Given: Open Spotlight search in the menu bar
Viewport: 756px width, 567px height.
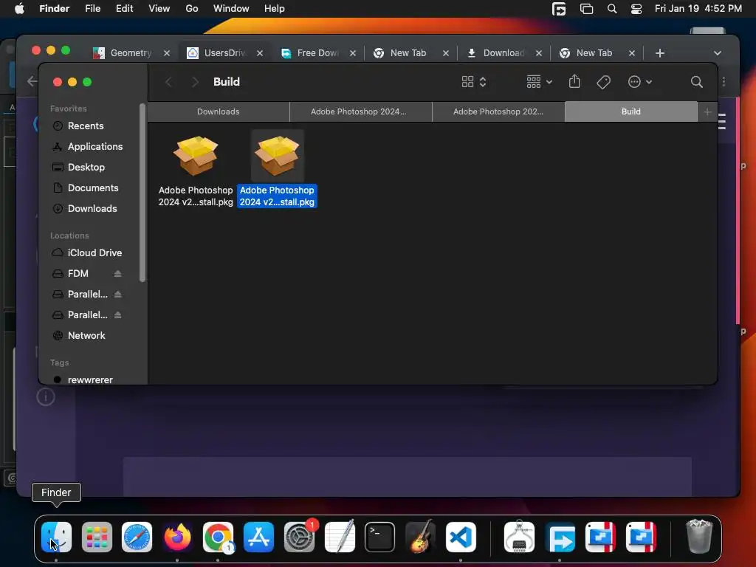Looking at the screenshot, I should (612, 9).
